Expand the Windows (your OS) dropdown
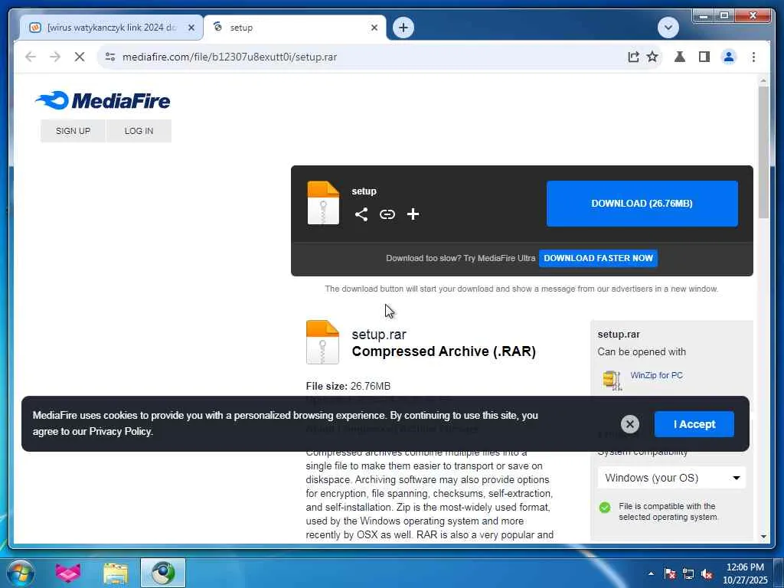Image resolution: width=784 pixels, height=588 pixels. 671,478
